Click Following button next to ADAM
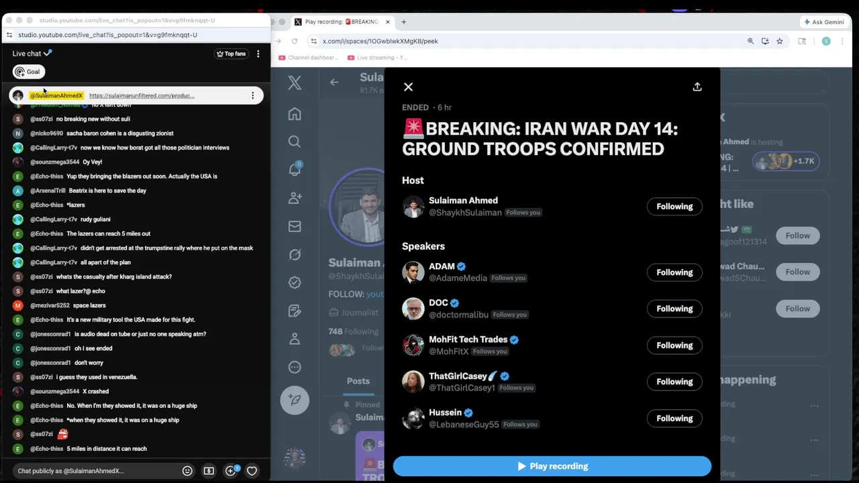 (674, 272)
